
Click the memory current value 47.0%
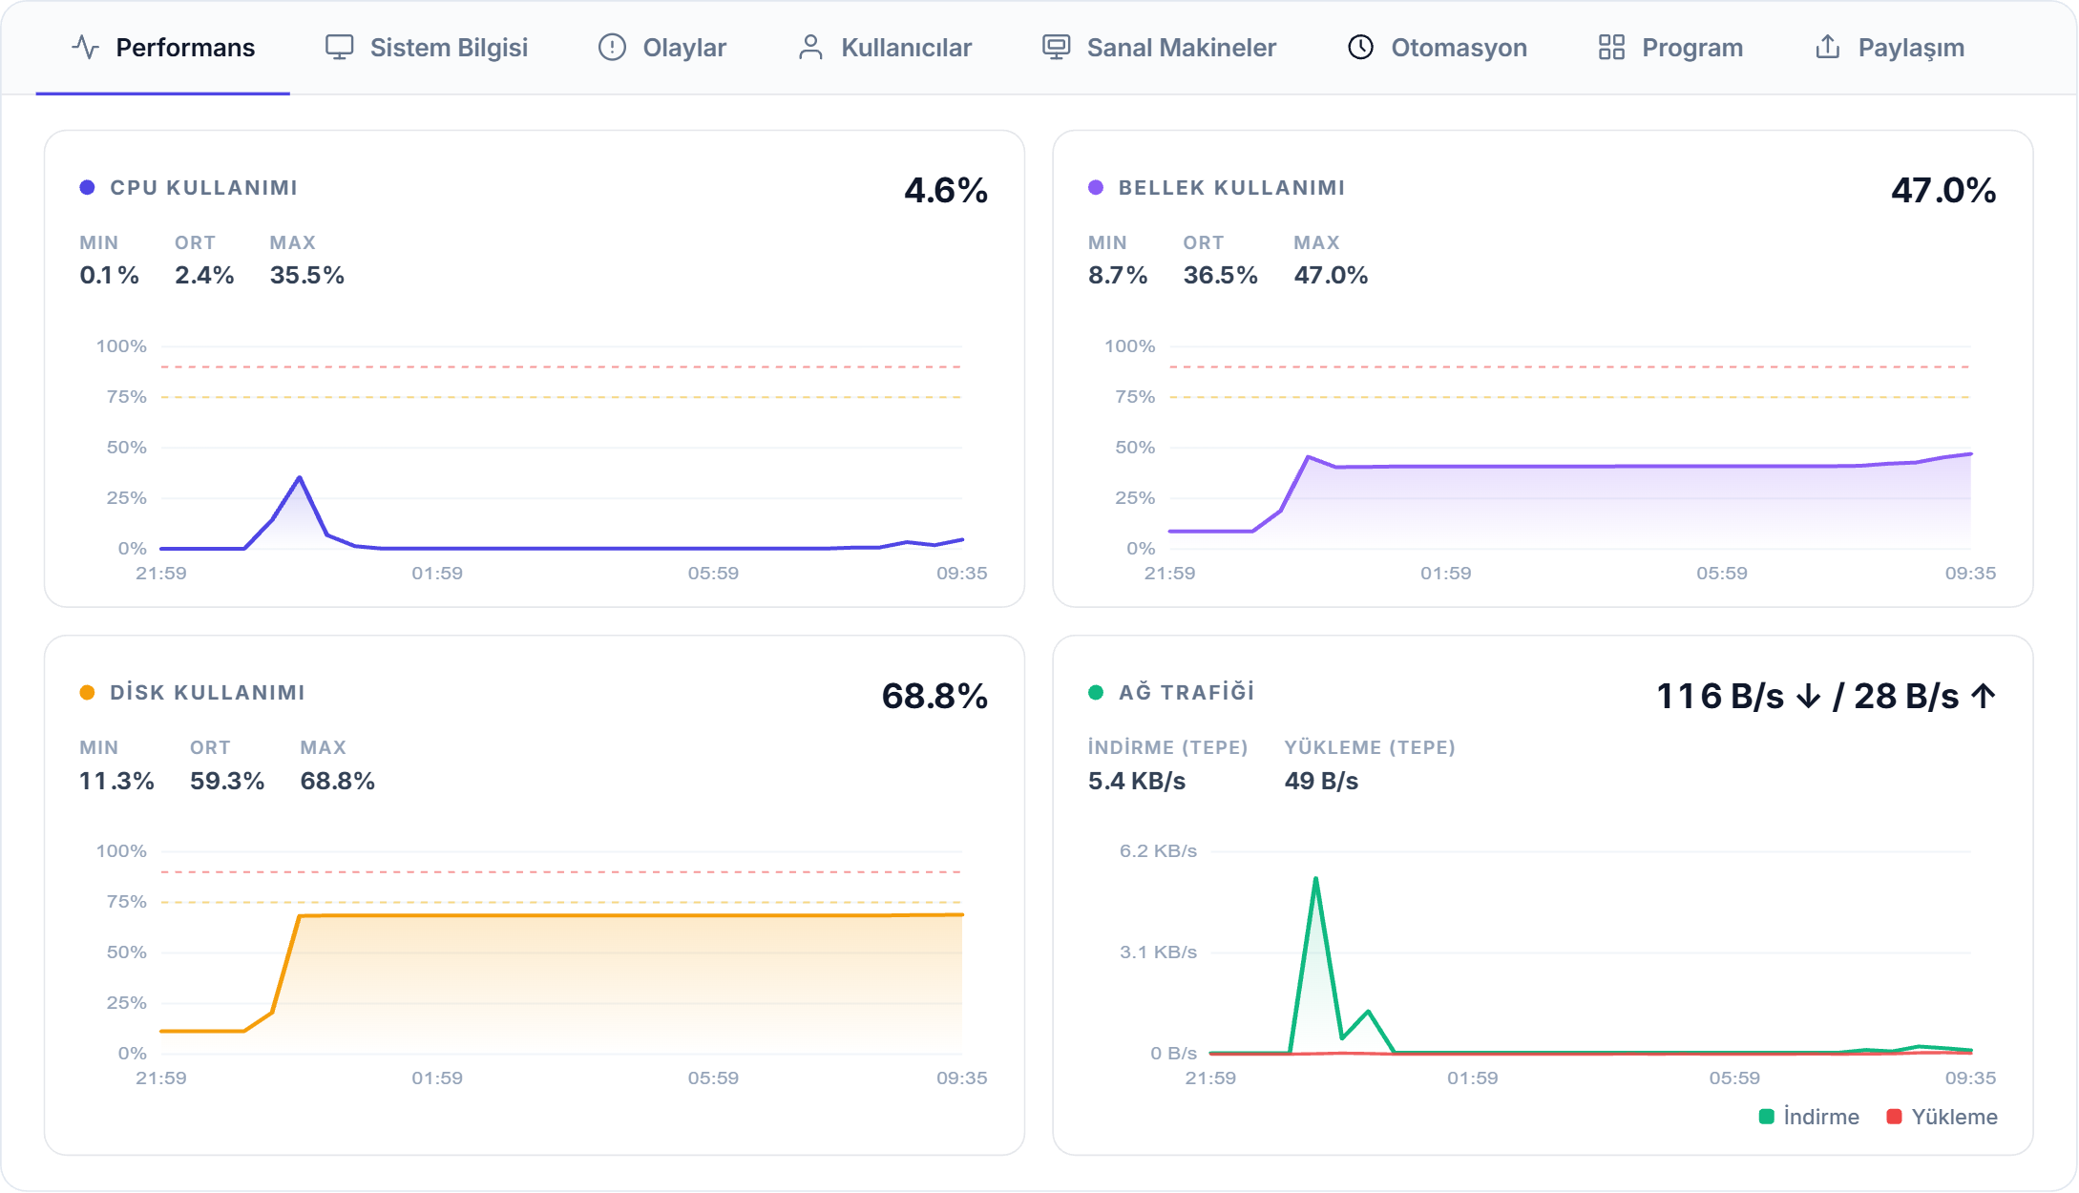1943,190
